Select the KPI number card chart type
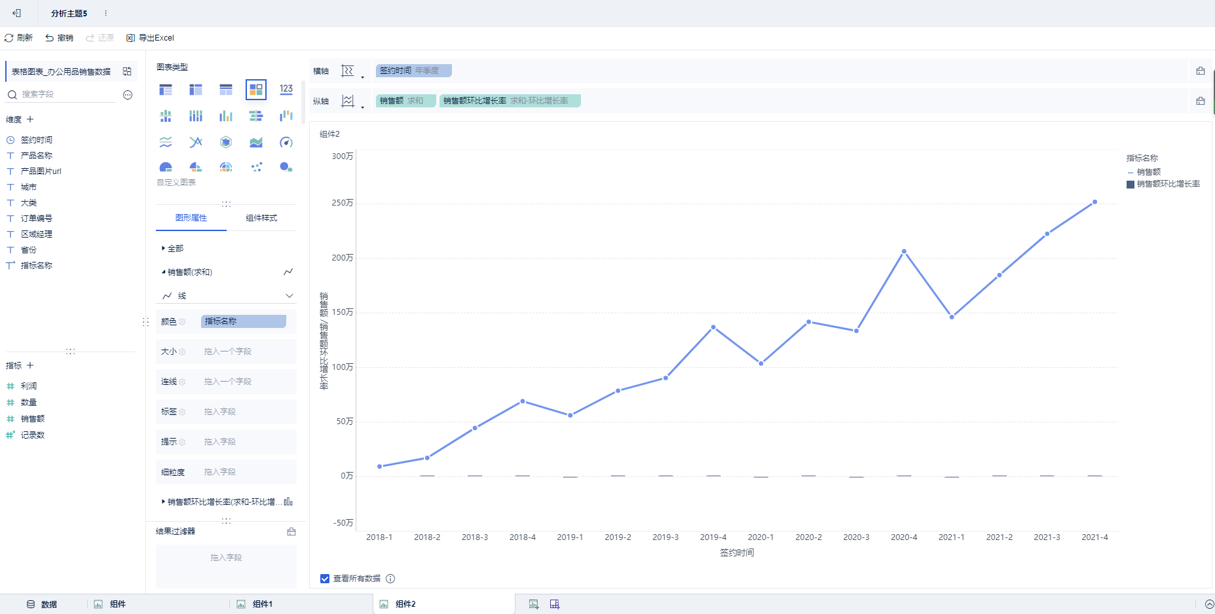Viewport: 1215px width, 614px height. click(286, 89)
